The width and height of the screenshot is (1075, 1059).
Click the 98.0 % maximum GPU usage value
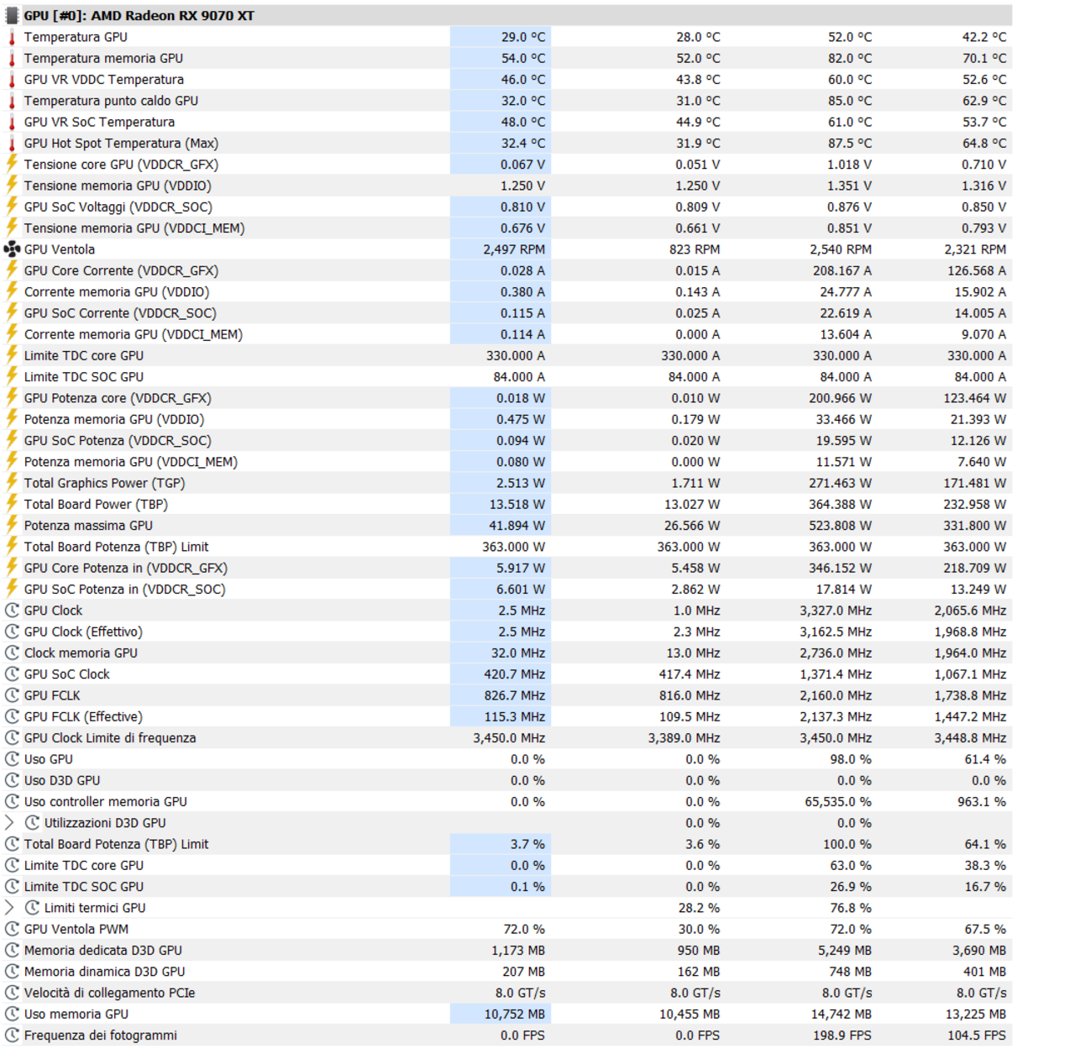(x=851, y=759)
